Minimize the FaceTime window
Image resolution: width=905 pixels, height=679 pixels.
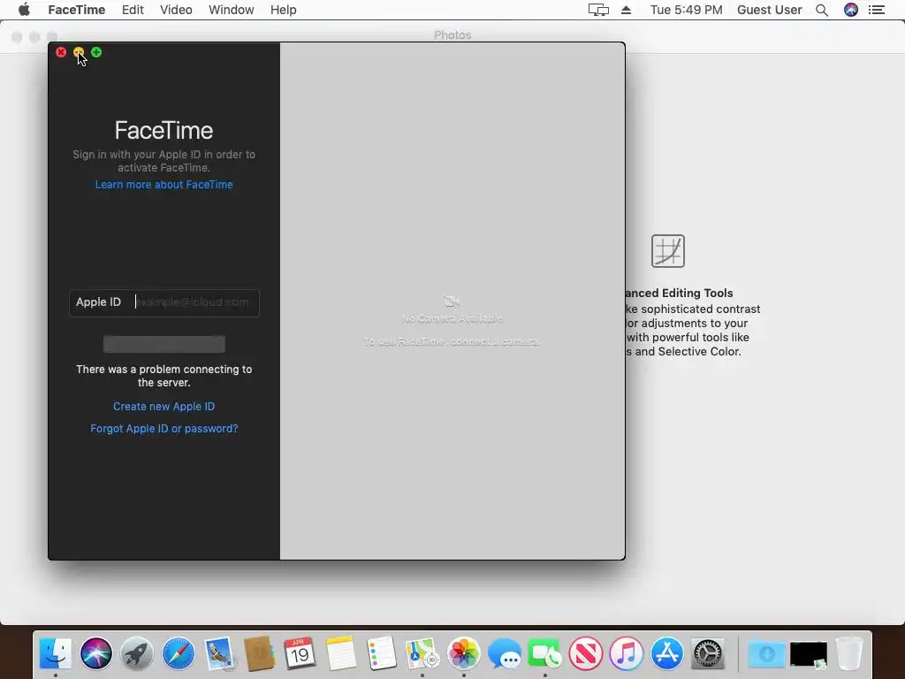point(79,52)
